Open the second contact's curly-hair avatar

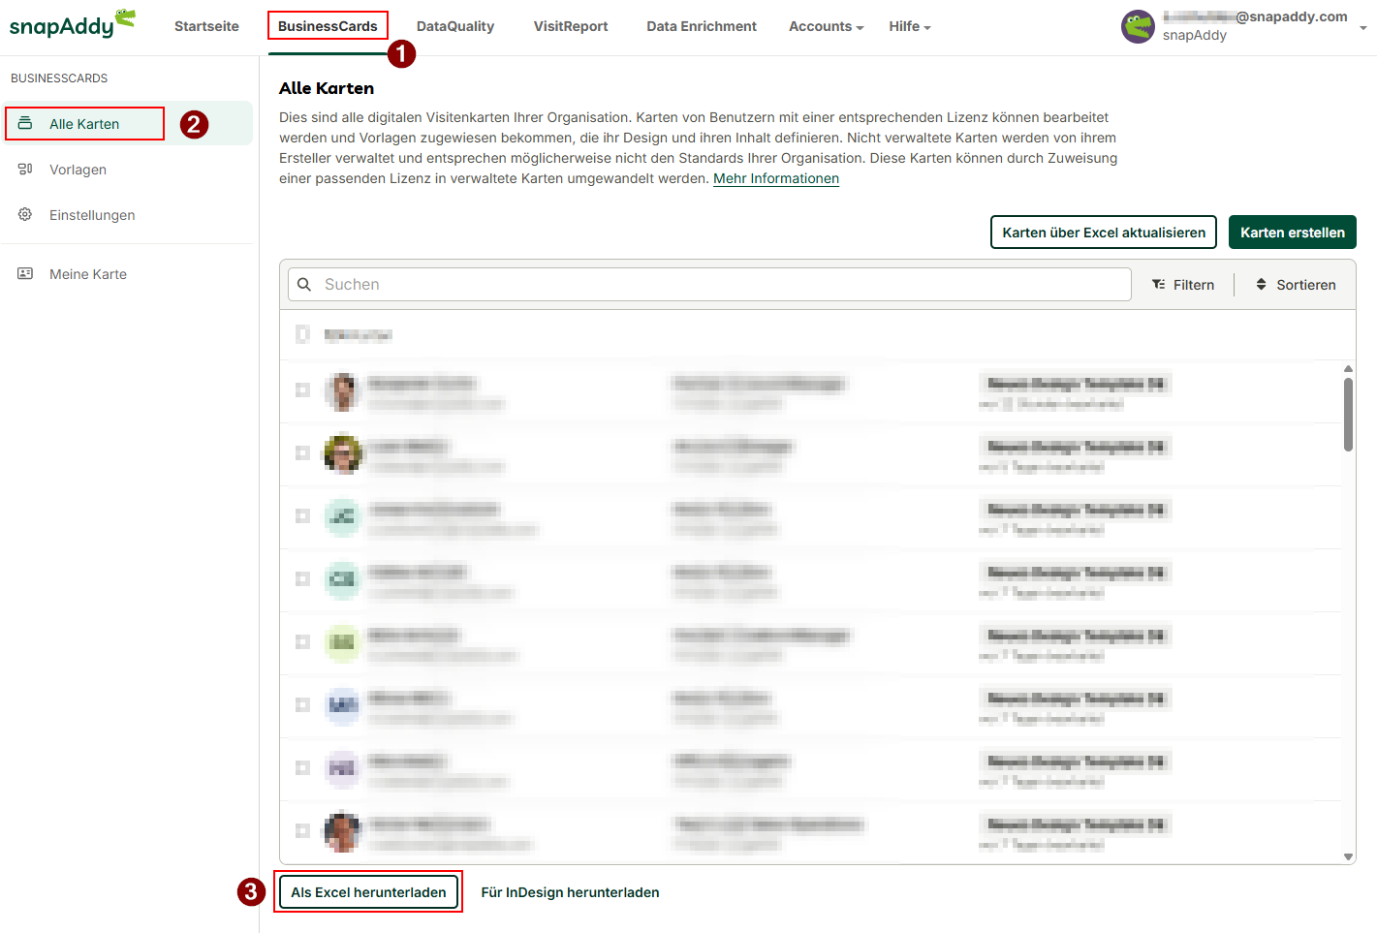[342, 453]
